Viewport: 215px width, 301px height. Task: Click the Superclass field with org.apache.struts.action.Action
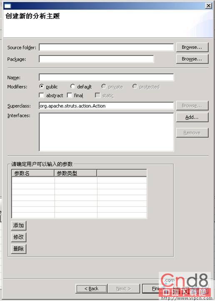106,106
